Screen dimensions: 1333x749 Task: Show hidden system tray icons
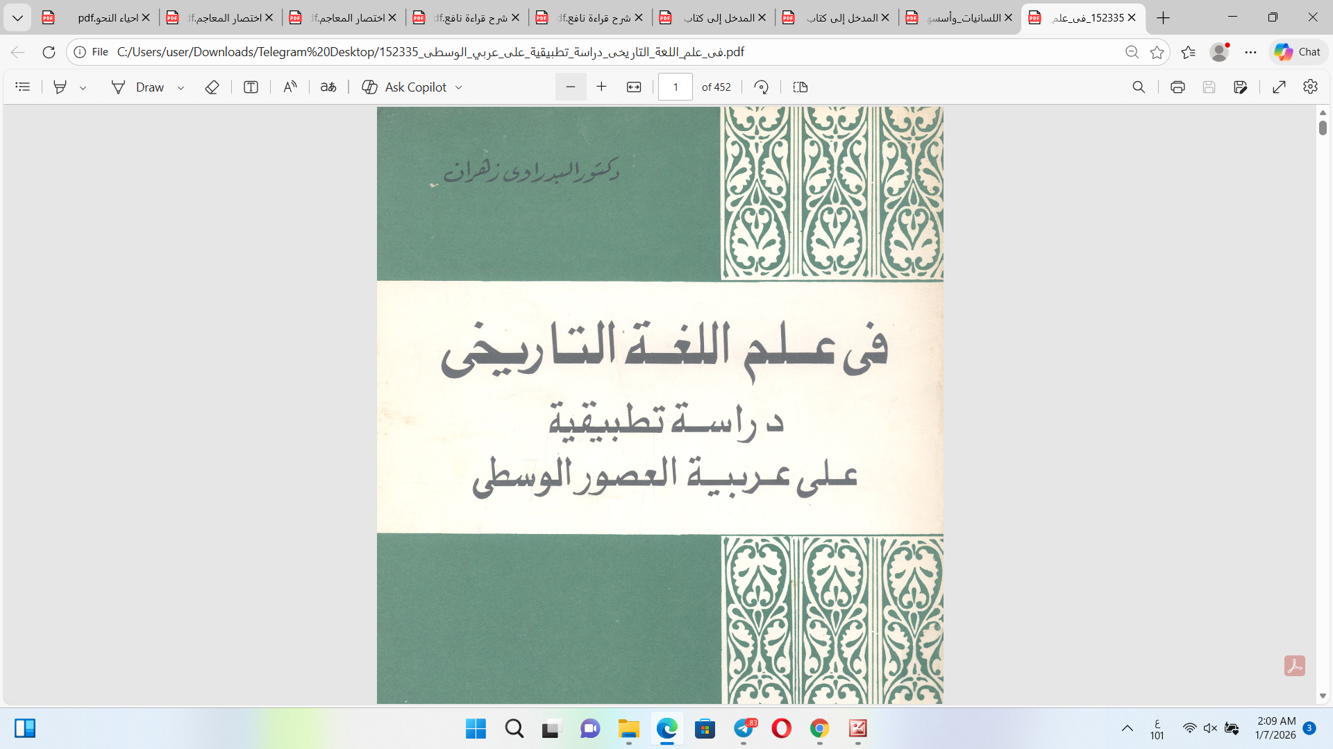1127,728
